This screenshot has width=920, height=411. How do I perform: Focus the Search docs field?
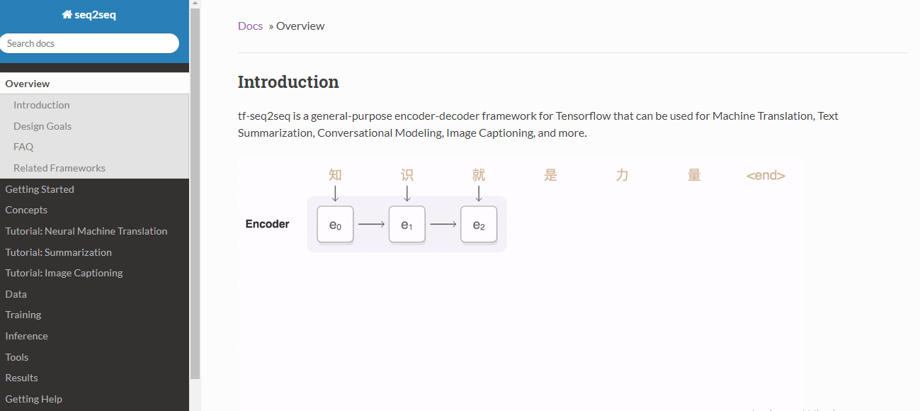tap(89, 43)
